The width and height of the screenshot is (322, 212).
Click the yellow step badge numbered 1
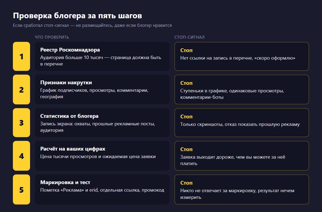point(21,56)
